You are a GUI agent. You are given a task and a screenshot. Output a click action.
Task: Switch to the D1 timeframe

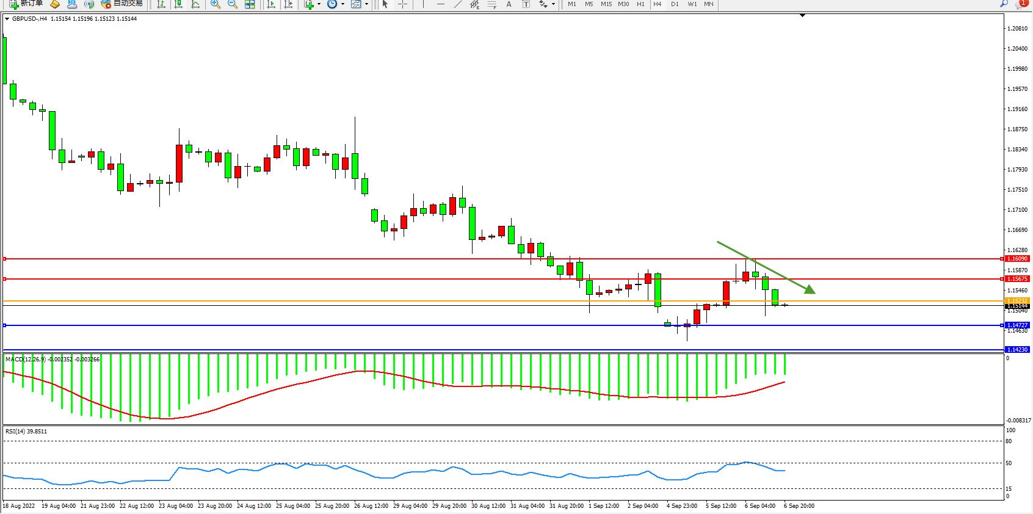(675, 4)
